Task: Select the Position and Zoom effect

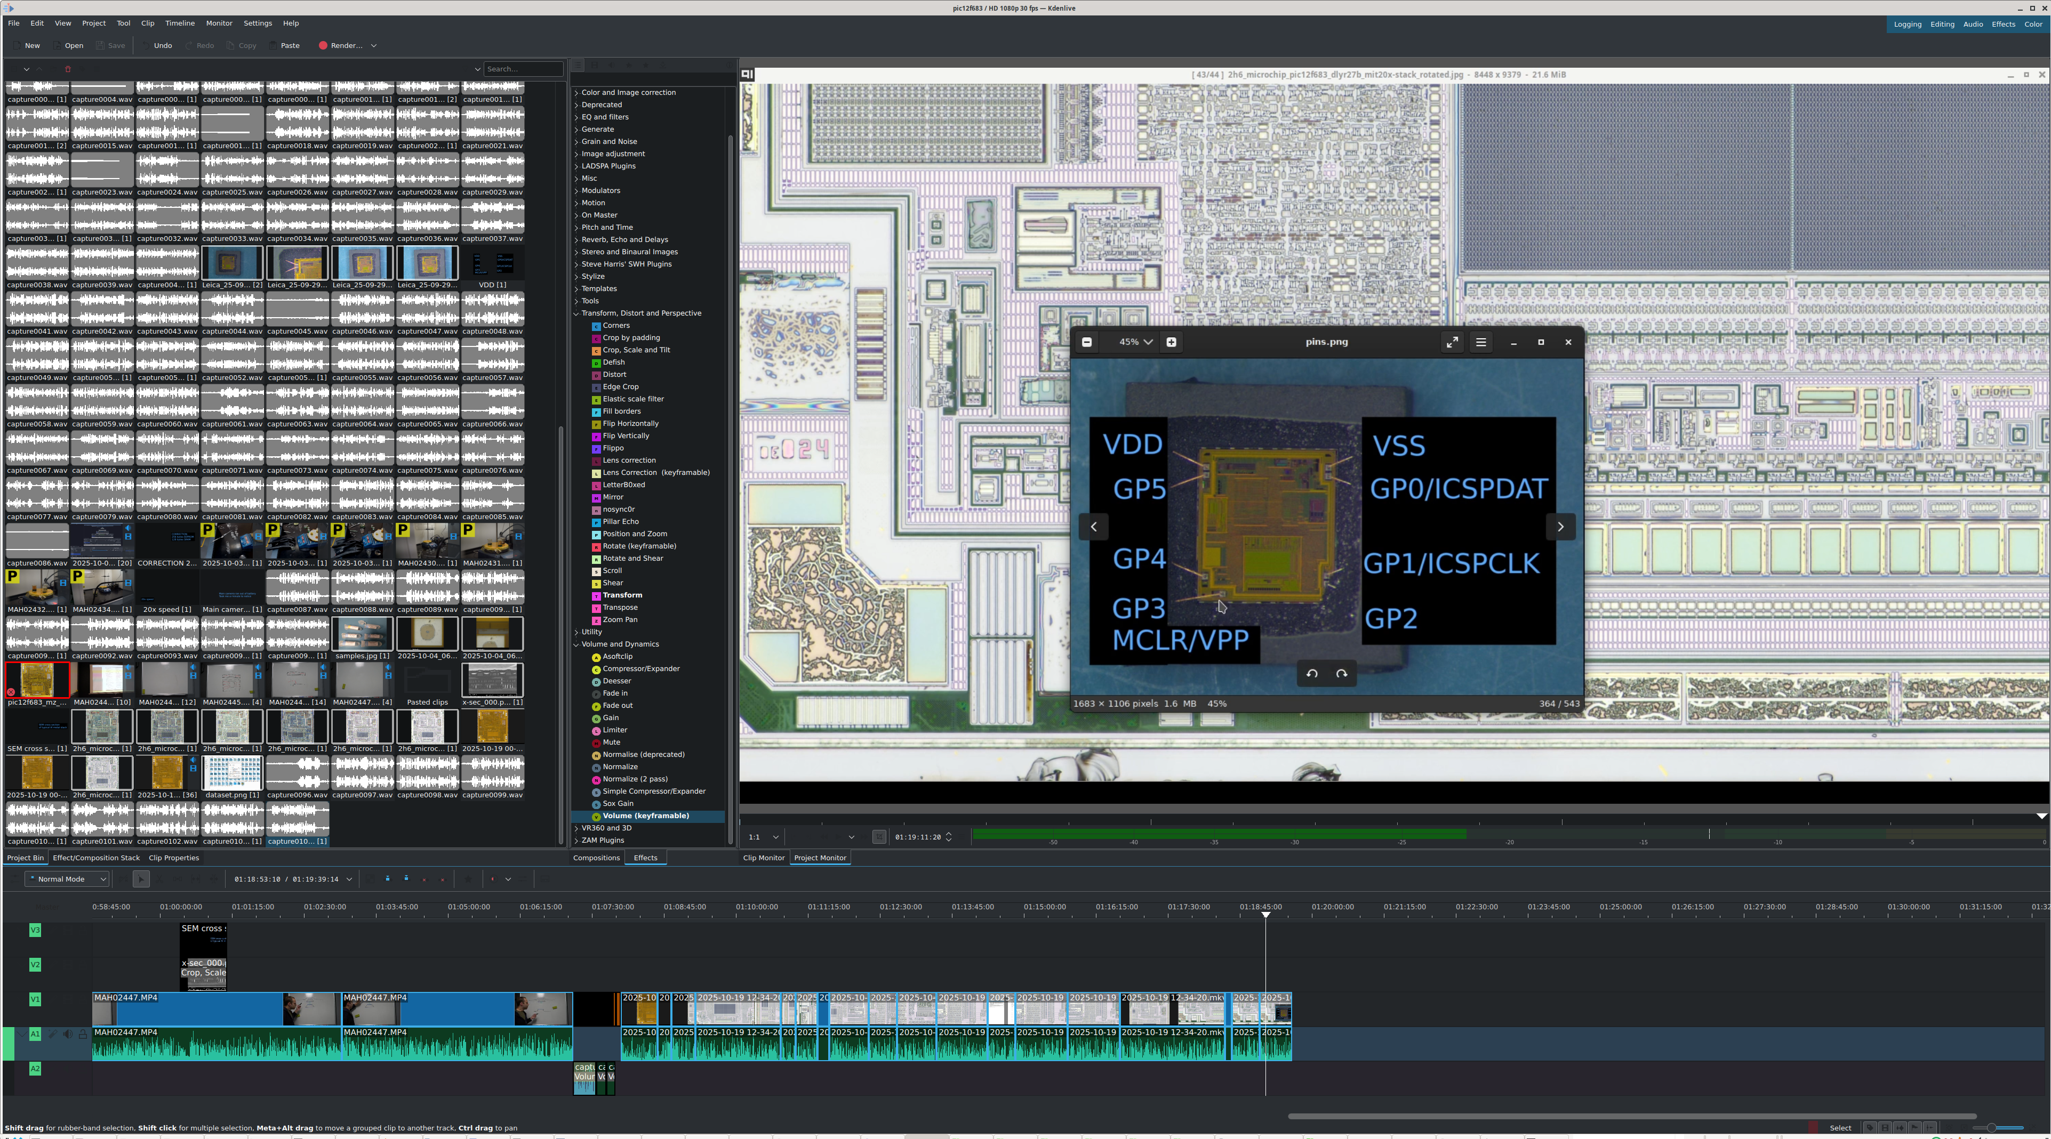Action: [x=635, y=534]
